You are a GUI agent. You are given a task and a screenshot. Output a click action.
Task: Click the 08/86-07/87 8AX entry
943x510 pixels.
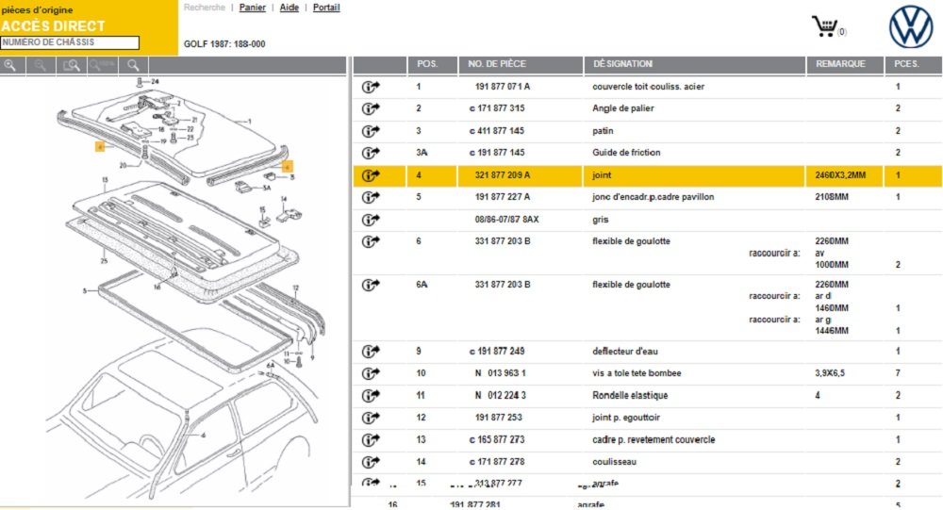pyautogui.click(x=506, y=220)
